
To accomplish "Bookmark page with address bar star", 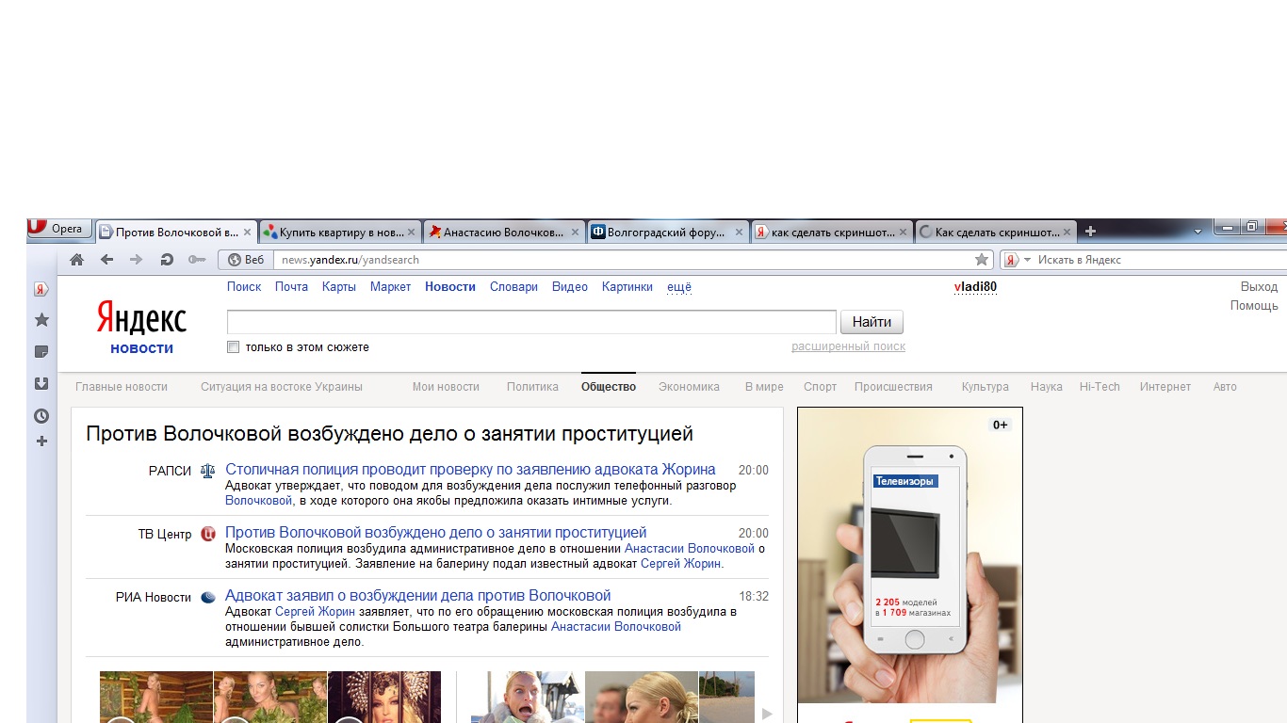I will tap(982, 260).
